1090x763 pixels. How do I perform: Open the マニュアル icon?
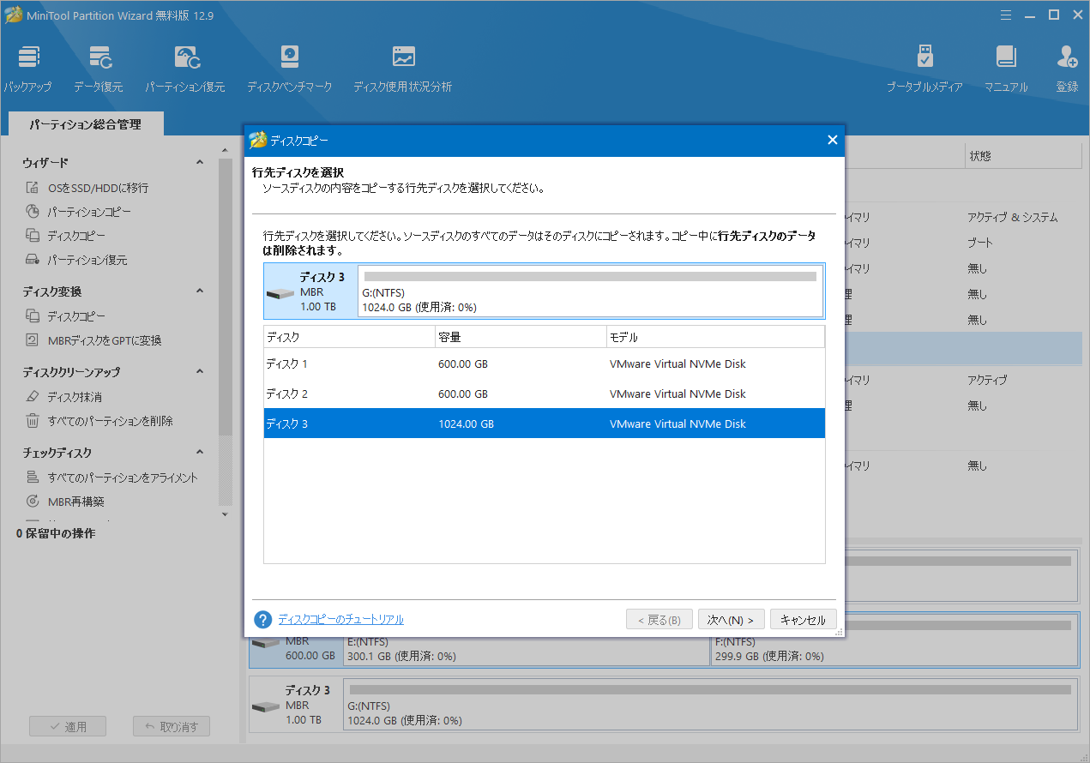[x=1006, y=69]
